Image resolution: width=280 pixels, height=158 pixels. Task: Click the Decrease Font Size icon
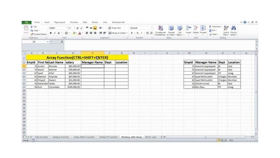tap(81, 28)
